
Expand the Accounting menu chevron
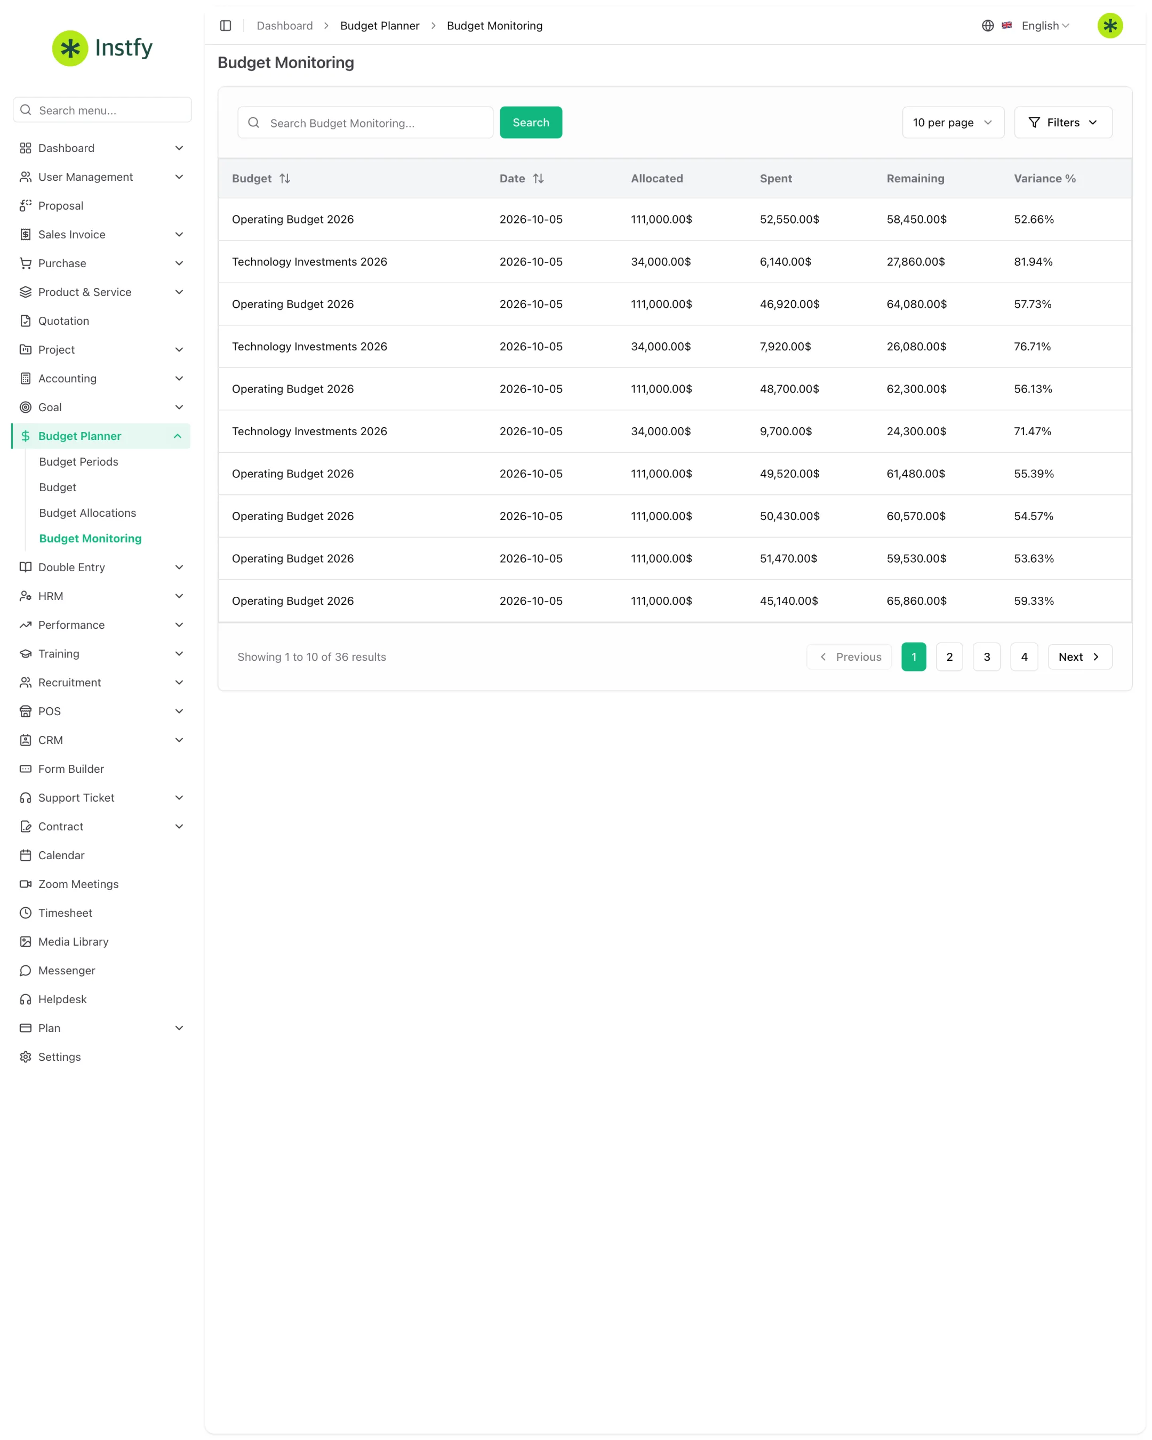179,378
